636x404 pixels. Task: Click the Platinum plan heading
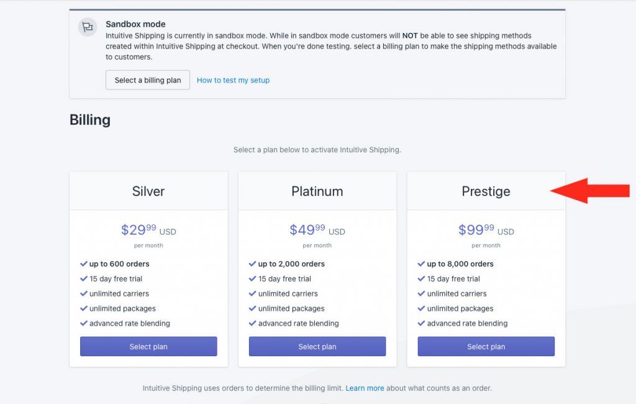[x=317, y=191]
